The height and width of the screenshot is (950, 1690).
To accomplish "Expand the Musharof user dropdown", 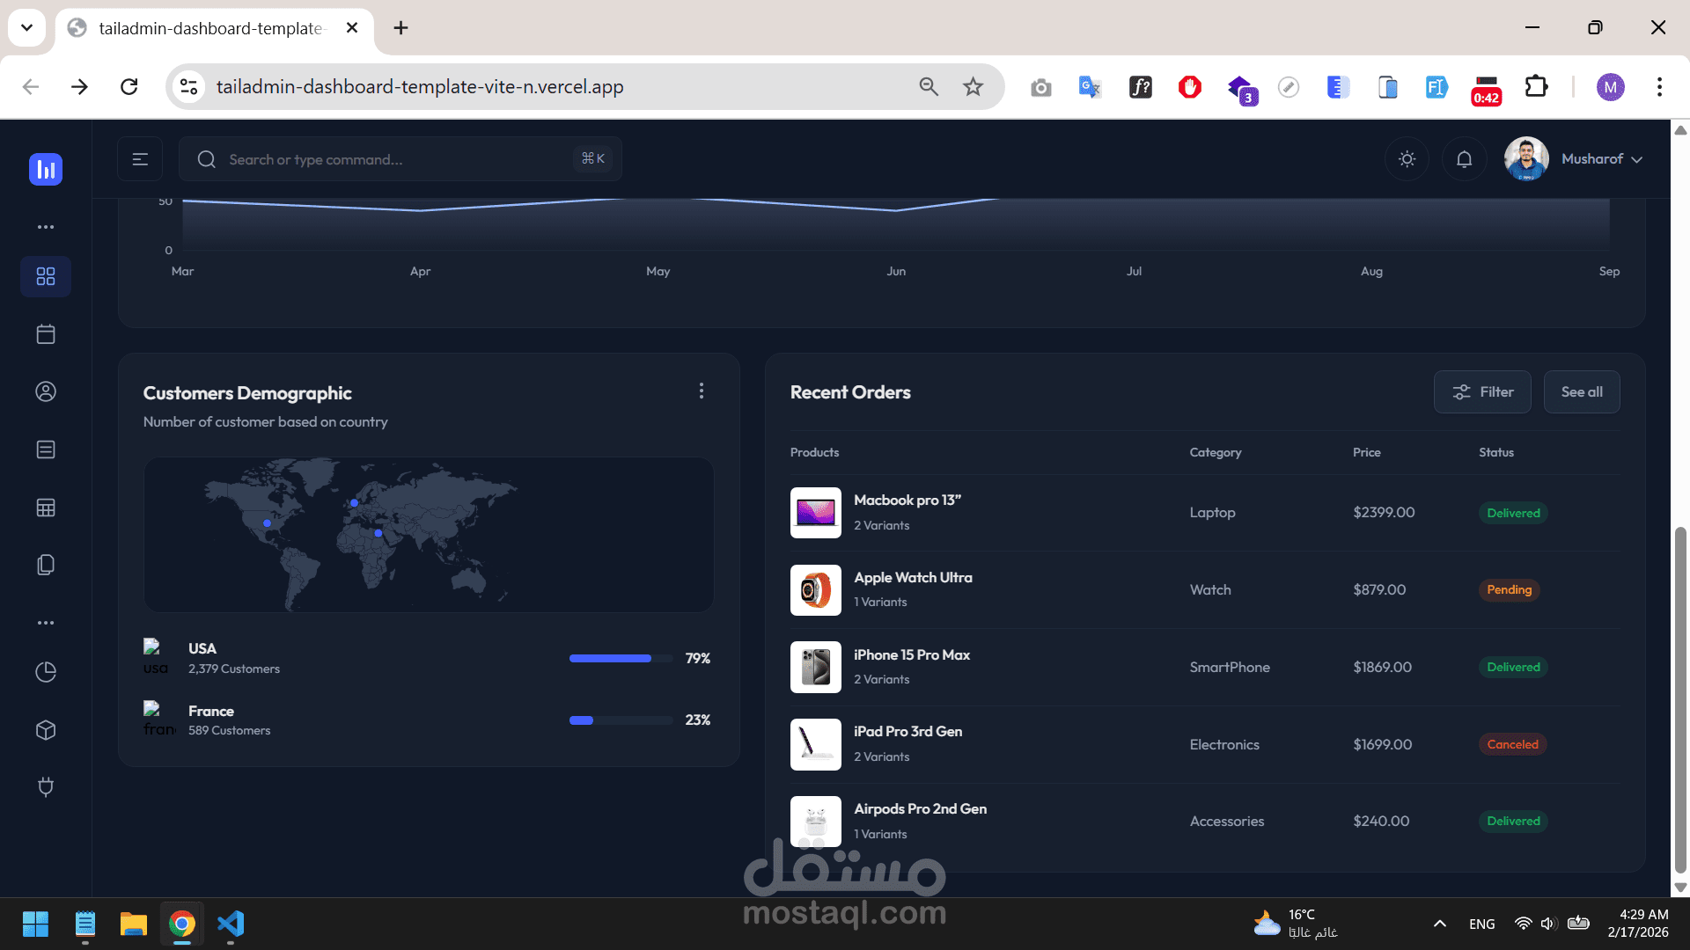I will pos(1601,159).
